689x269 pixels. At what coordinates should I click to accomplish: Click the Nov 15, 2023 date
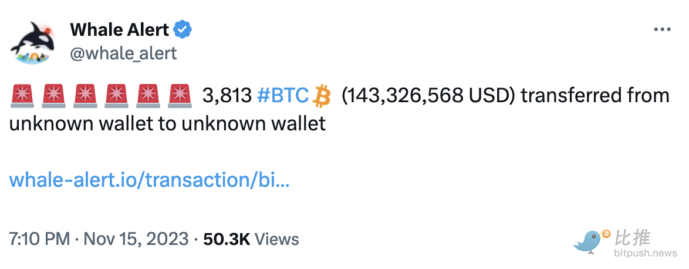[x=136, y=239]
